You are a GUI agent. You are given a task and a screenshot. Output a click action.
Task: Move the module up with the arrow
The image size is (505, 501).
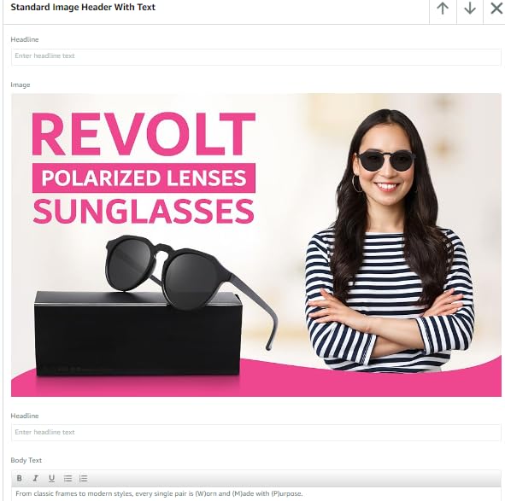[443, 8]
